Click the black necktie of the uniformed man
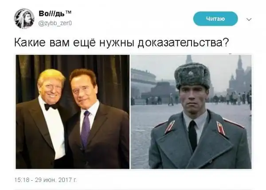The image size is (266, 190). [x=193, y=135]
